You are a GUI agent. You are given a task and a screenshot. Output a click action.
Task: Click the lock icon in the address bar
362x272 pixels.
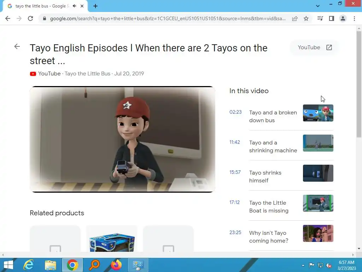(45, 18)
